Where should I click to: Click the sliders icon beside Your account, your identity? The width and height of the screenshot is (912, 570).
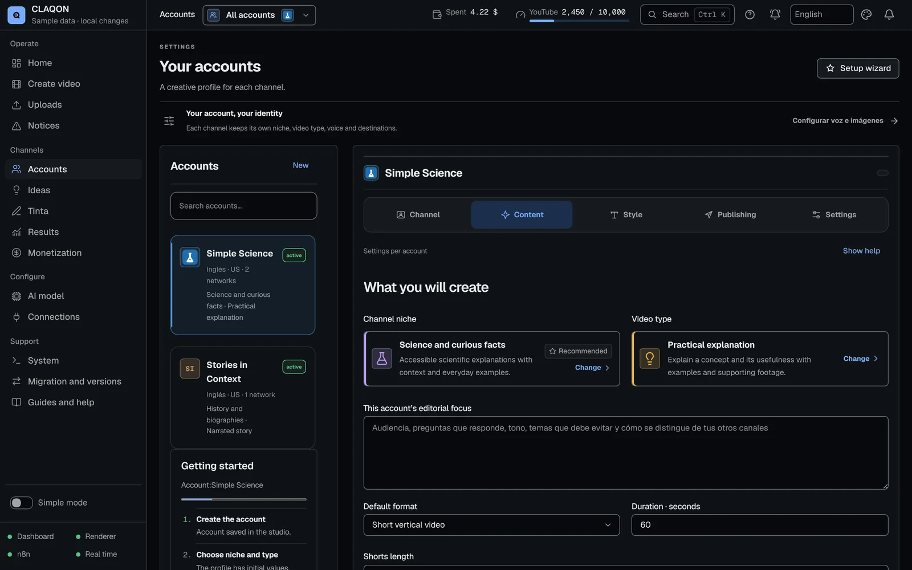click(x=169, y=121)
